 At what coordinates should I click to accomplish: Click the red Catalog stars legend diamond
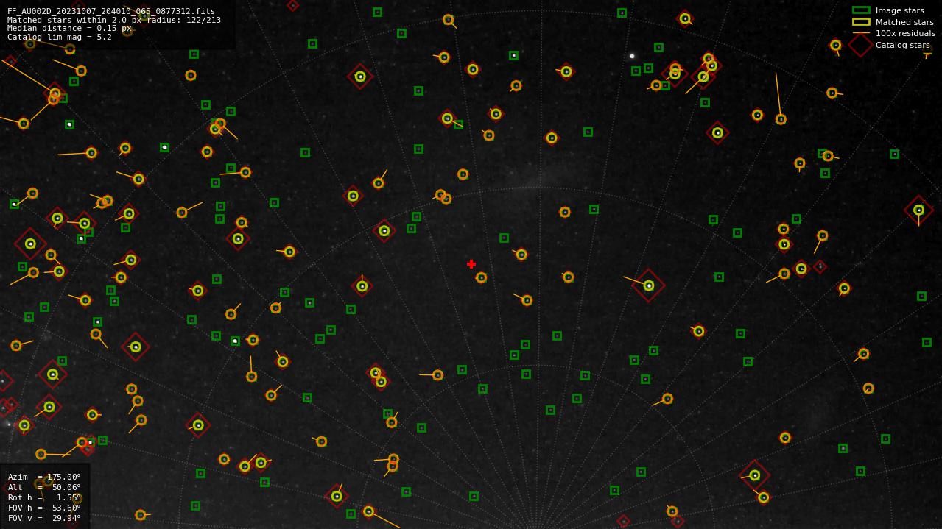pos(861,45)
